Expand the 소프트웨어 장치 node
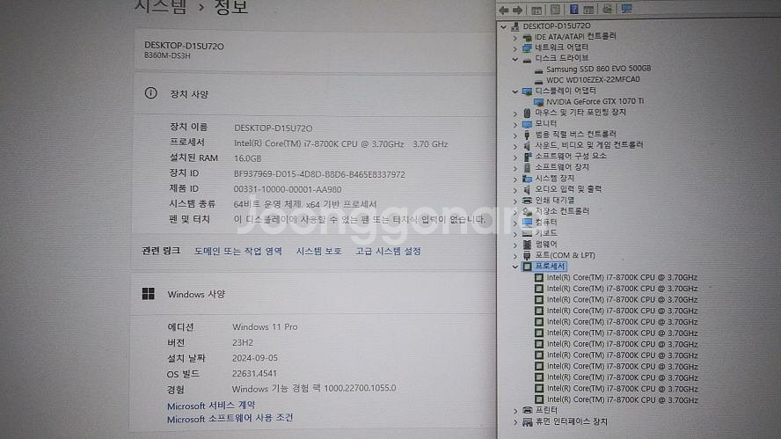This screenshot has height=439, width=781. click(x=515, y=168)
